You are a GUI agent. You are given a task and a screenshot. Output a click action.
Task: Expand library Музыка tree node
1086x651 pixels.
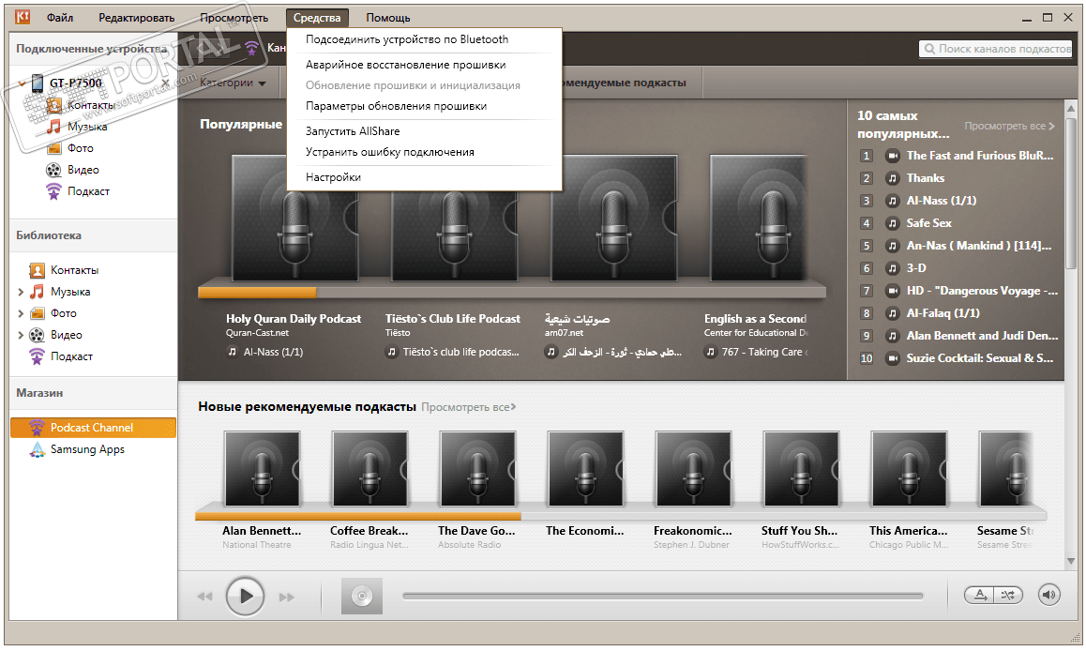pos(21,293)
